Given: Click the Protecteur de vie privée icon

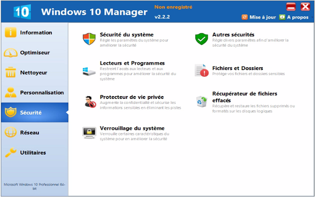Looking at the screenshot, I should (x=90, y=102).
